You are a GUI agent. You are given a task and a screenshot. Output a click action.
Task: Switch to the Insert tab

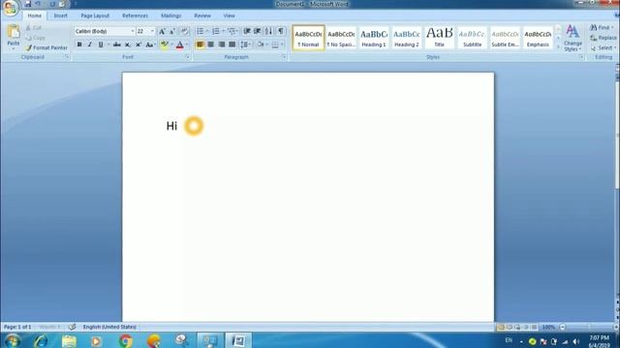(60, 15)
